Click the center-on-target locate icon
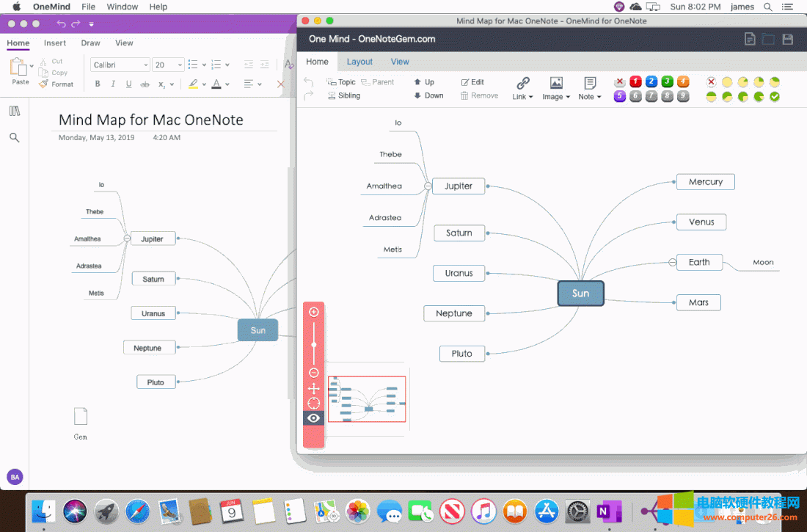 point(314,403)
